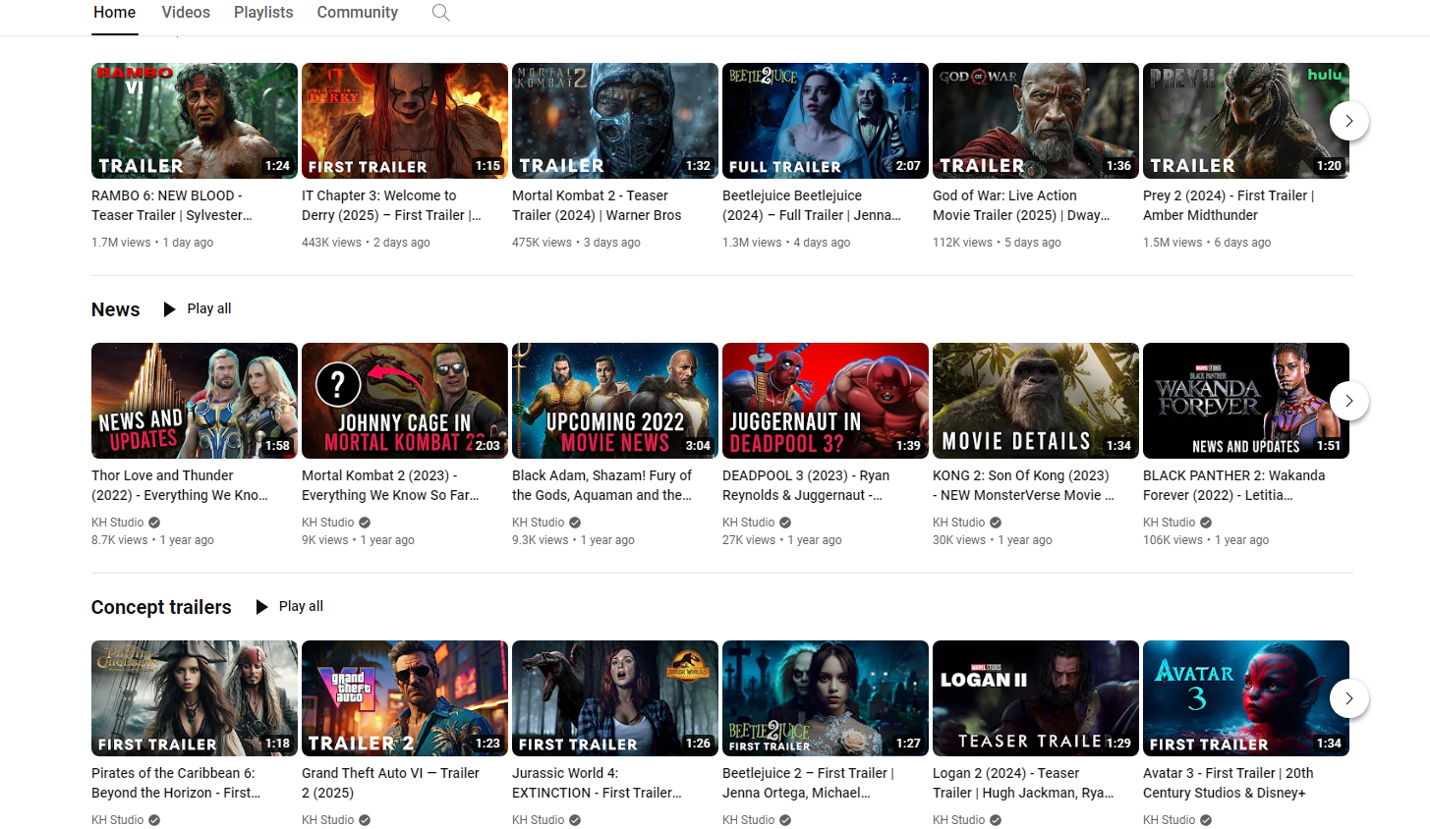The height and width of the screenshot is (829, 1430).
Task: Click '106K views • 1 year ago' text
Action: pyautogui.click(x=1206, y=540)
